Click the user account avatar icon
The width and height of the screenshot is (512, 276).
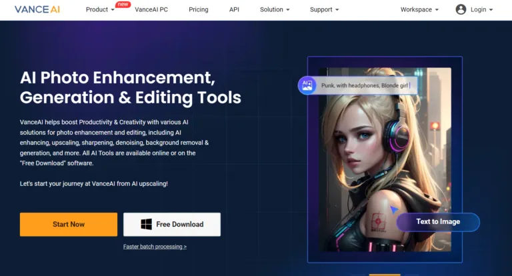tap(461, 9)
